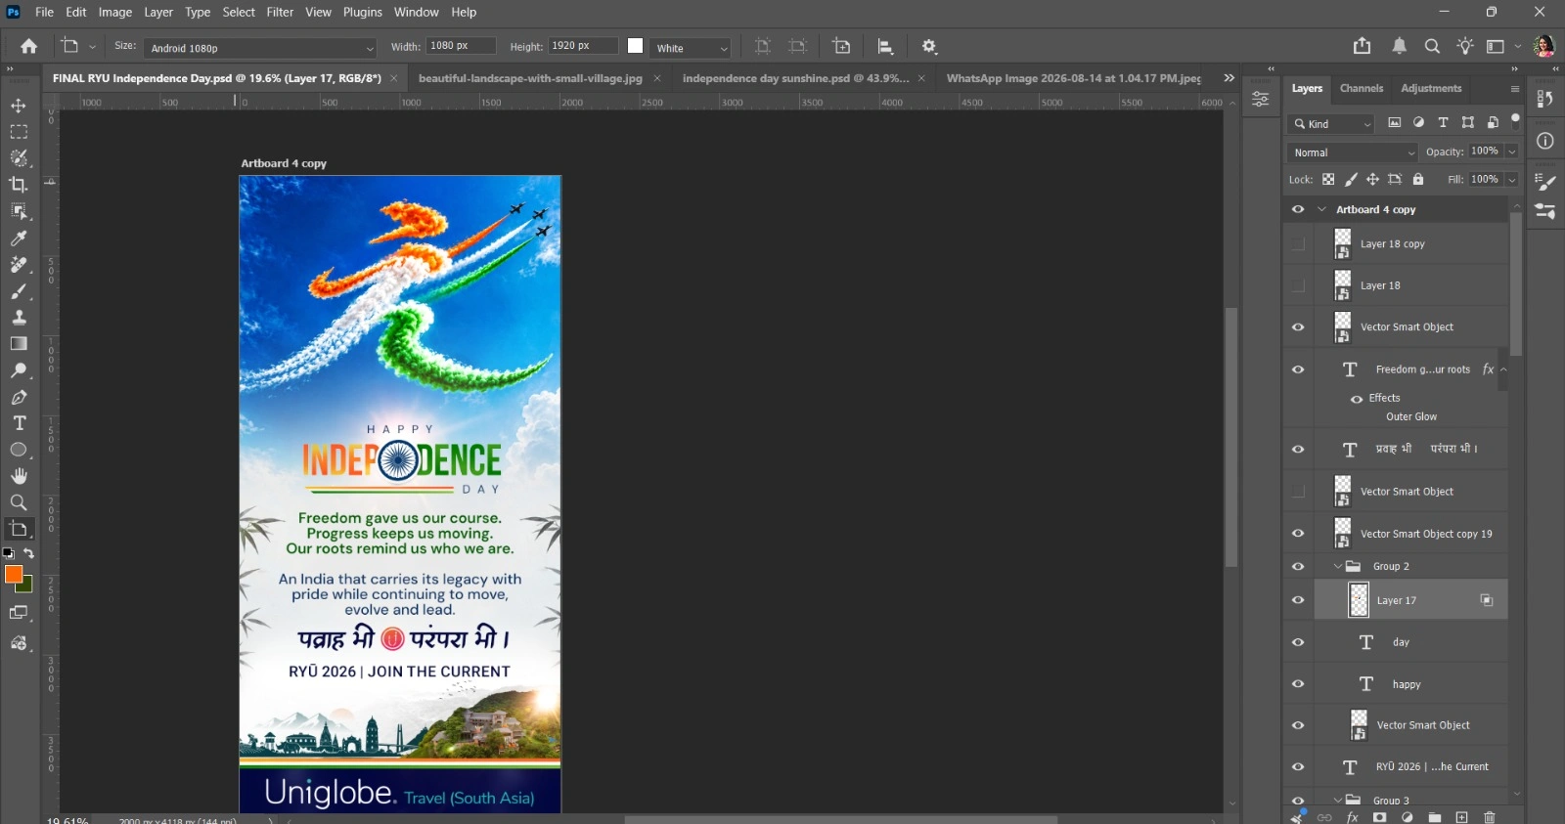This screenshot has width=1565, height=824.
Task: Open the notifications bell icon
Action: point(1400,46)
